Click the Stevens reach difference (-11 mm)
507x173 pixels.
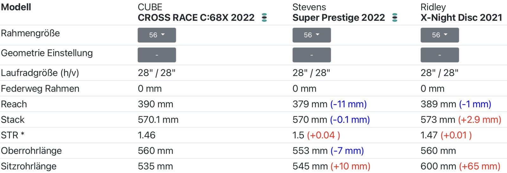point(348,104)
